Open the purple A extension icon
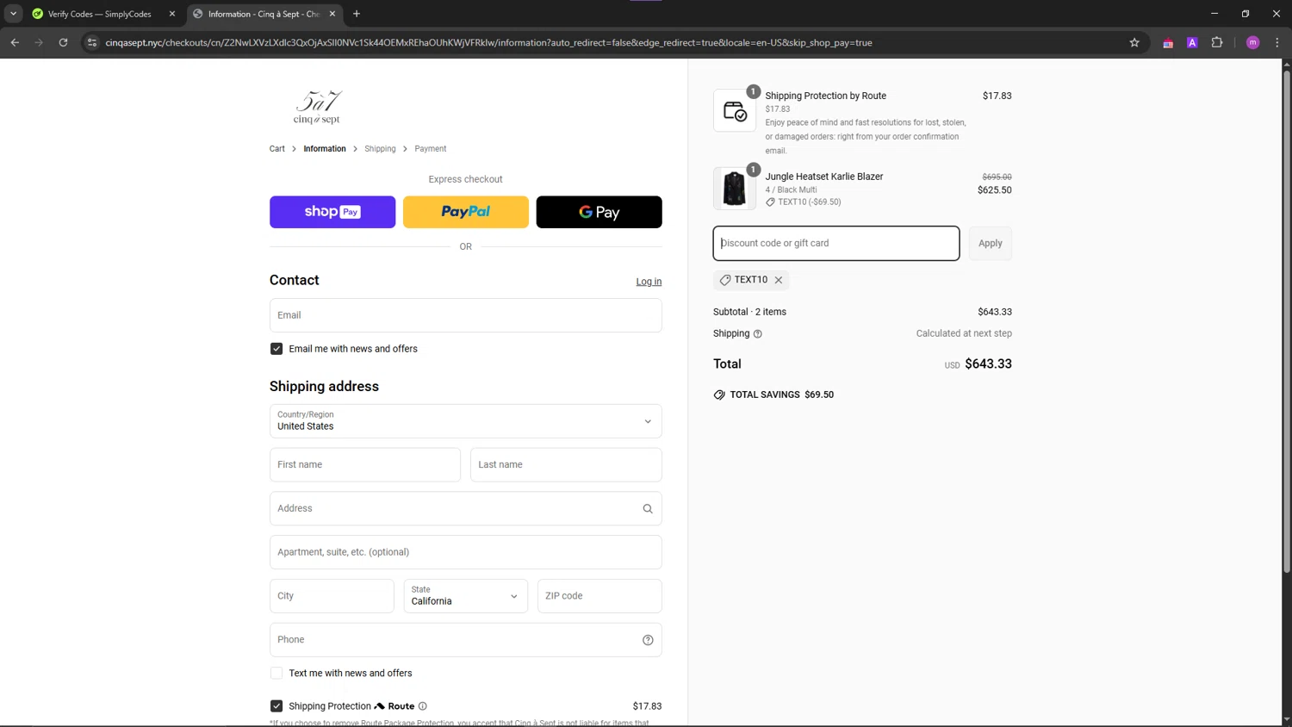 pyautogui.click(x=1192, y=42)
